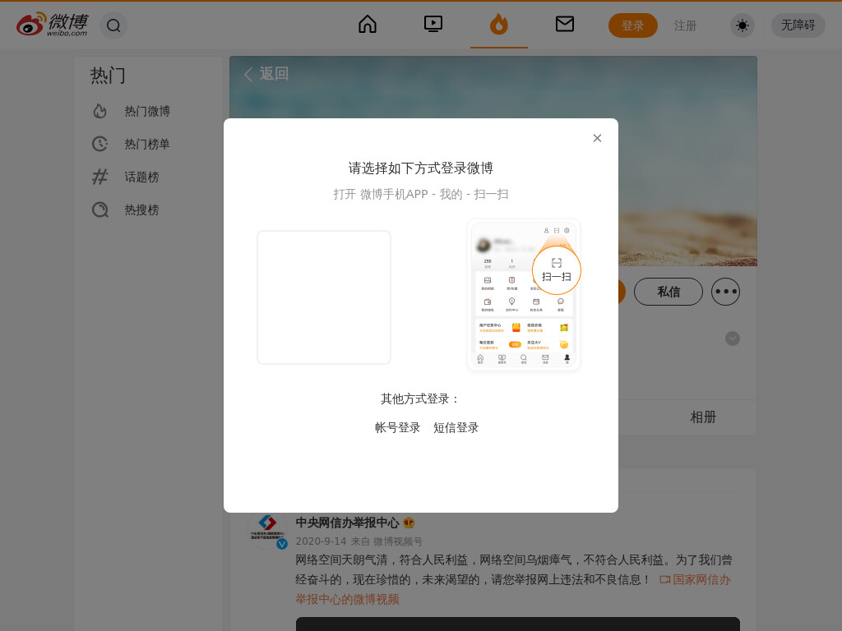The width and height of the screenshot is (842, 631).
Task: Open 国家网信办举报中心的微博视频 link
Action: coord(513,590)
